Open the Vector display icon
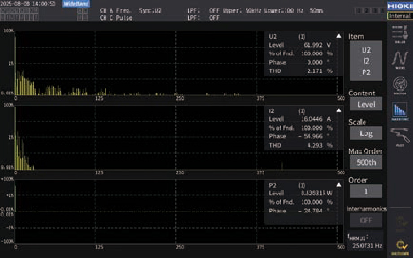413x260 pixels. coord(398,85)
